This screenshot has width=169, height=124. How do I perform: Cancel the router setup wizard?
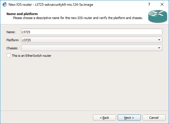[154, 118]
